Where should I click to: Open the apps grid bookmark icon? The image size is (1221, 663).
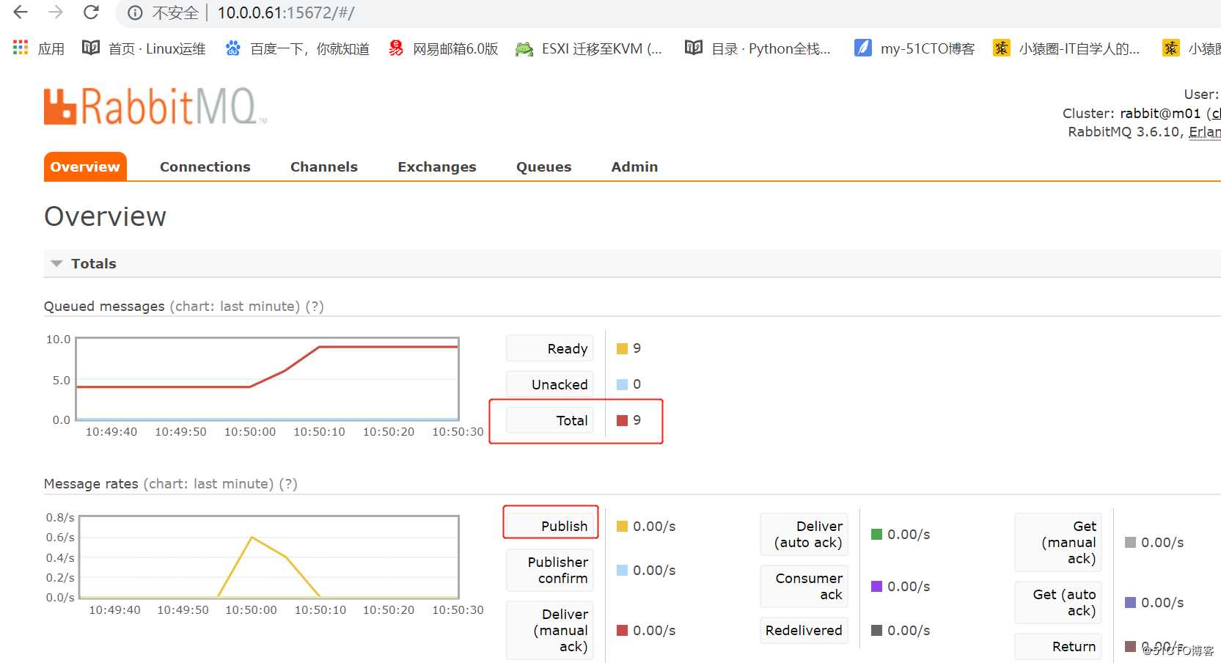pyautogui.click(x=21, y=48)
